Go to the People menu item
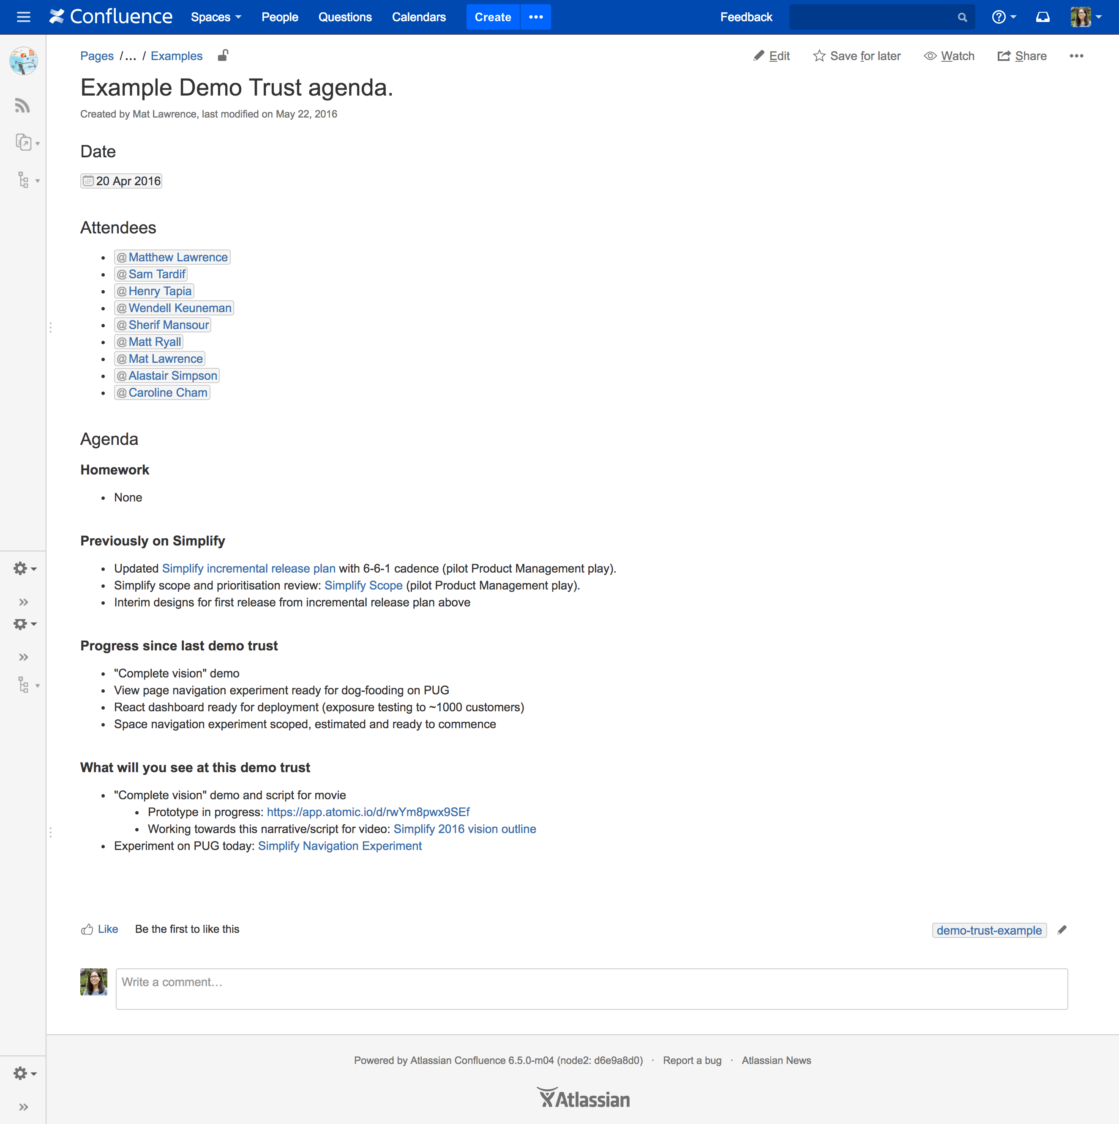1119x1124 pixels. coord(280,17)
